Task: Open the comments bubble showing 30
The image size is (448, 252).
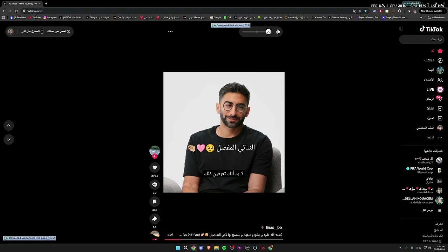Action: [x=155, y=184]
